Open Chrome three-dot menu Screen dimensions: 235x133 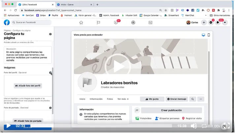click(x=229, y=10)
